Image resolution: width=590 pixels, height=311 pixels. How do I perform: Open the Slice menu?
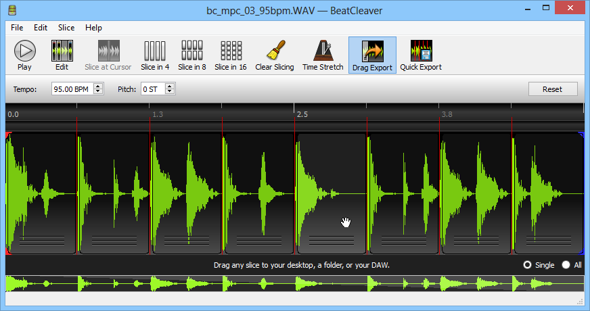pos(66,28)
